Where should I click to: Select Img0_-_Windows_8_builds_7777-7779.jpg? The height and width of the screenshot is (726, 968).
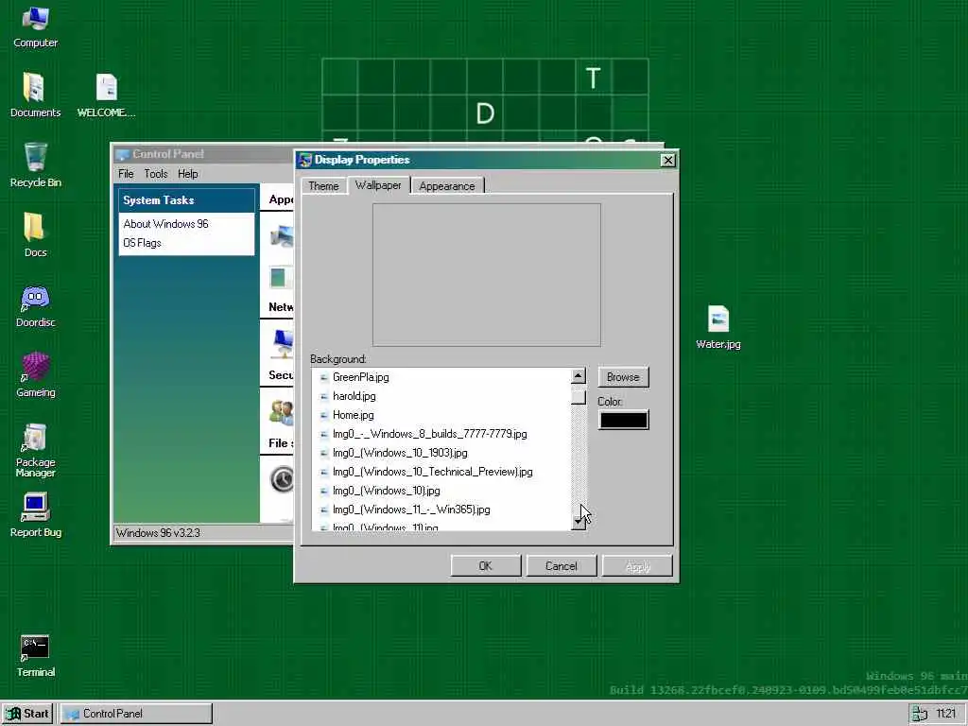[x=441, y=433]
